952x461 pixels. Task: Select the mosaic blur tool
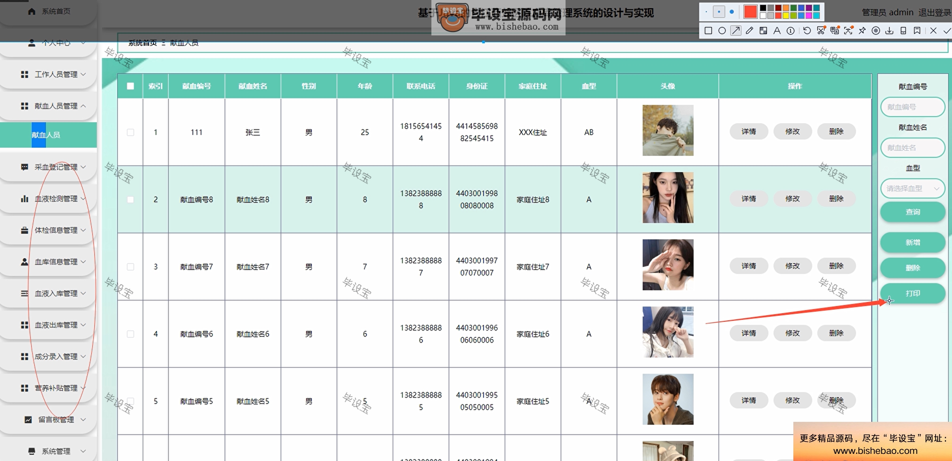(763, 31)
